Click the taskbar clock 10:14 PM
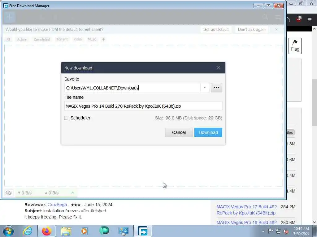 click(301, 228)
